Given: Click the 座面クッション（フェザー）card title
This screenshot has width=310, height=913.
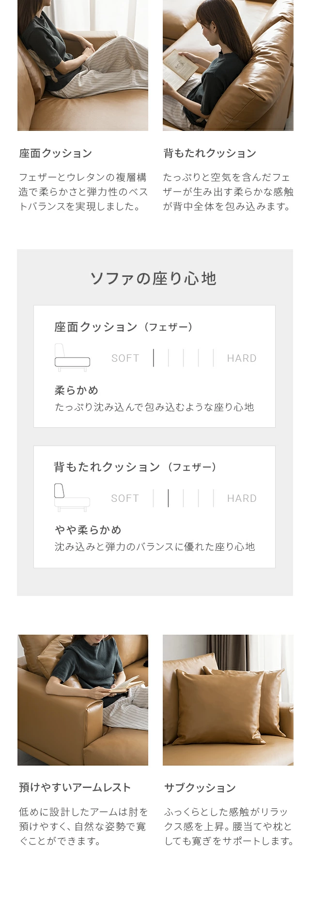Looking at the screenshot, I should [x=124, y=327].
